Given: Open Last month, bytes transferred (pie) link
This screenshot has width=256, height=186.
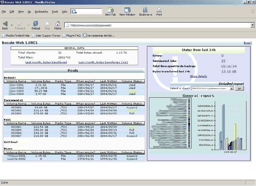Looking at the screenshot, I should (x=103, y=62).
